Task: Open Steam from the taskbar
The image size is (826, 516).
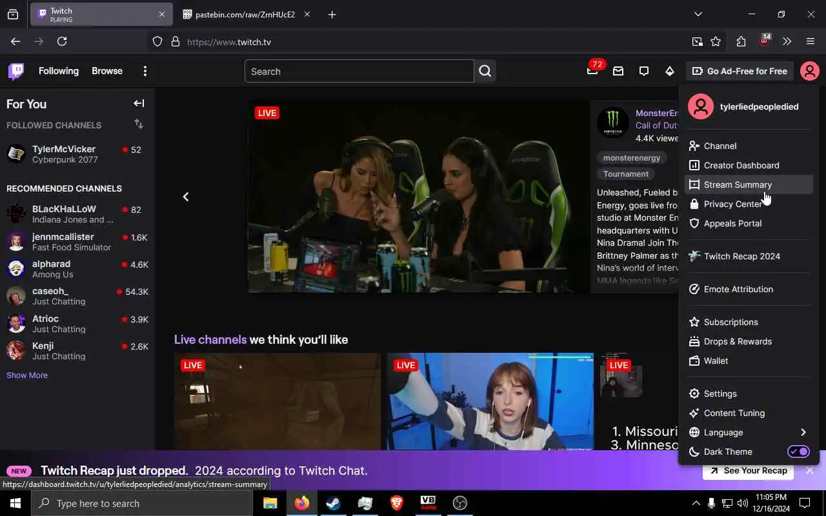Action: tap(334, 503)
